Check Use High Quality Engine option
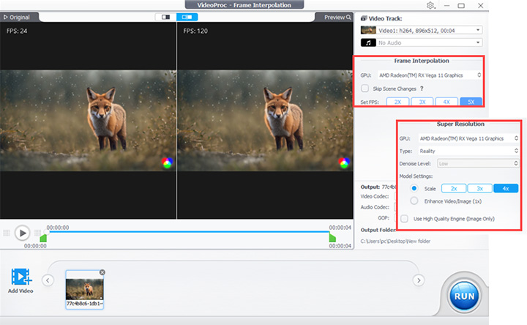The image size is (527, 325). (405, 218)
